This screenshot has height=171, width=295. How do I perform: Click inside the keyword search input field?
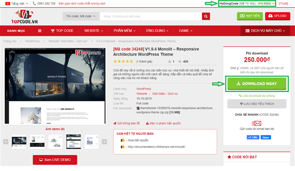[151, 17]
